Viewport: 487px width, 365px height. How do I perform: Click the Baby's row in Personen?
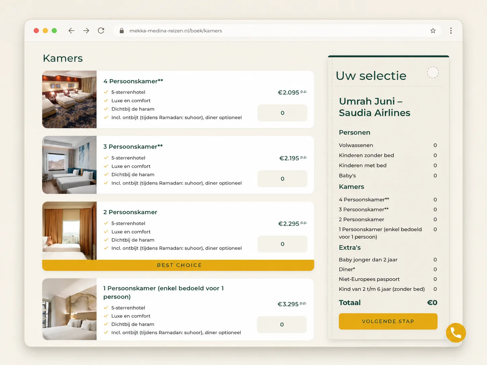tap(388, 175)
